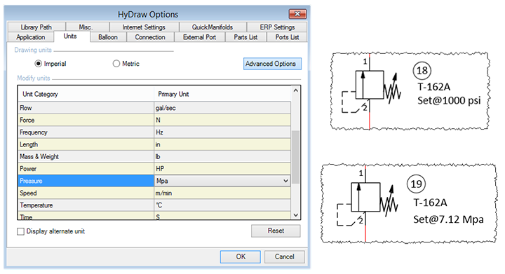Click the Set@1000 psi label
The height and width of the screenshot is (274, 505).
pyautogui.click(x=449, y=100)
